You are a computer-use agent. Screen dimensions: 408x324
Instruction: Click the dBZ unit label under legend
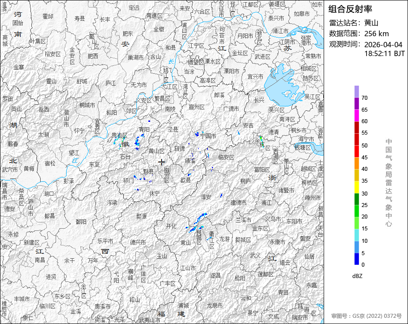357,276
